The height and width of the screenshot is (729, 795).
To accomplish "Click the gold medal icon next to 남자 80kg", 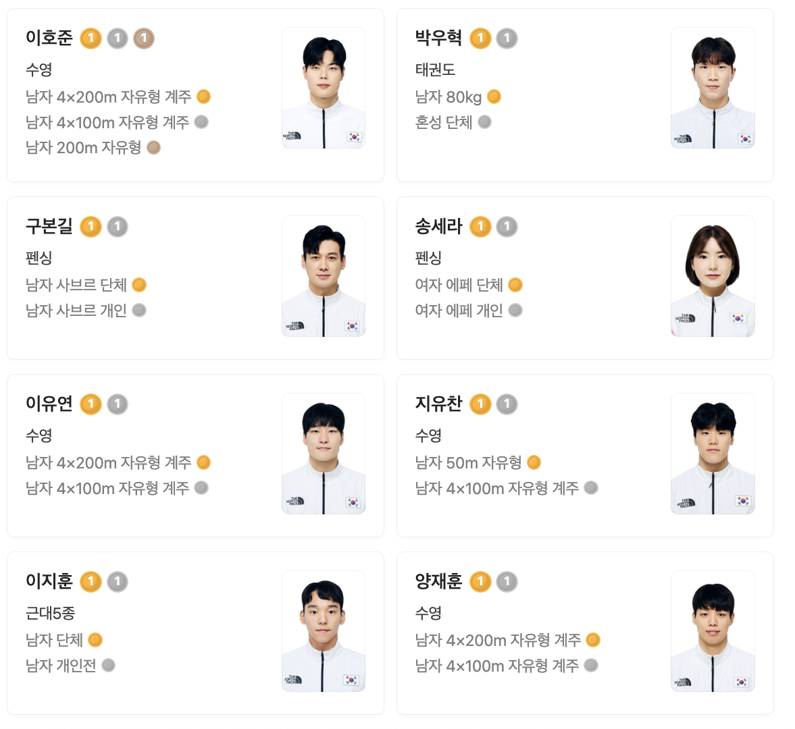I will [x=494, y=97].
